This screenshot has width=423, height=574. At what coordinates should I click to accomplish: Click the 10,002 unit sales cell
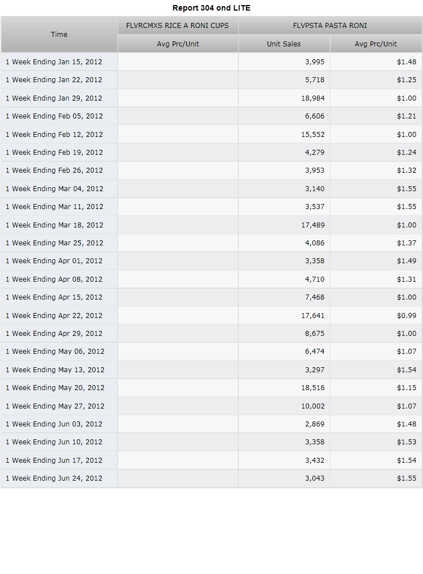coord(284,406)
